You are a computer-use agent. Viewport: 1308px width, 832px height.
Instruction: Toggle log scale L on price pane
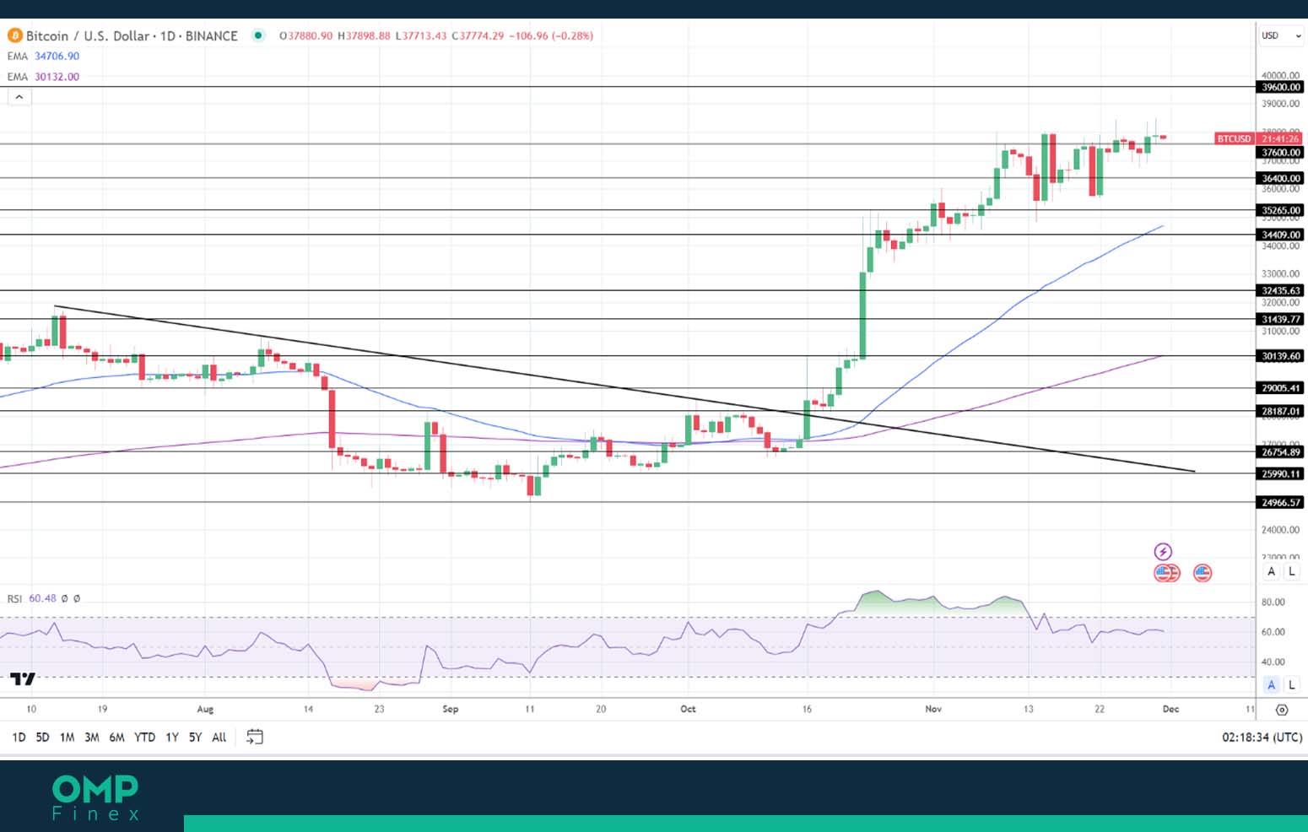1292,571
